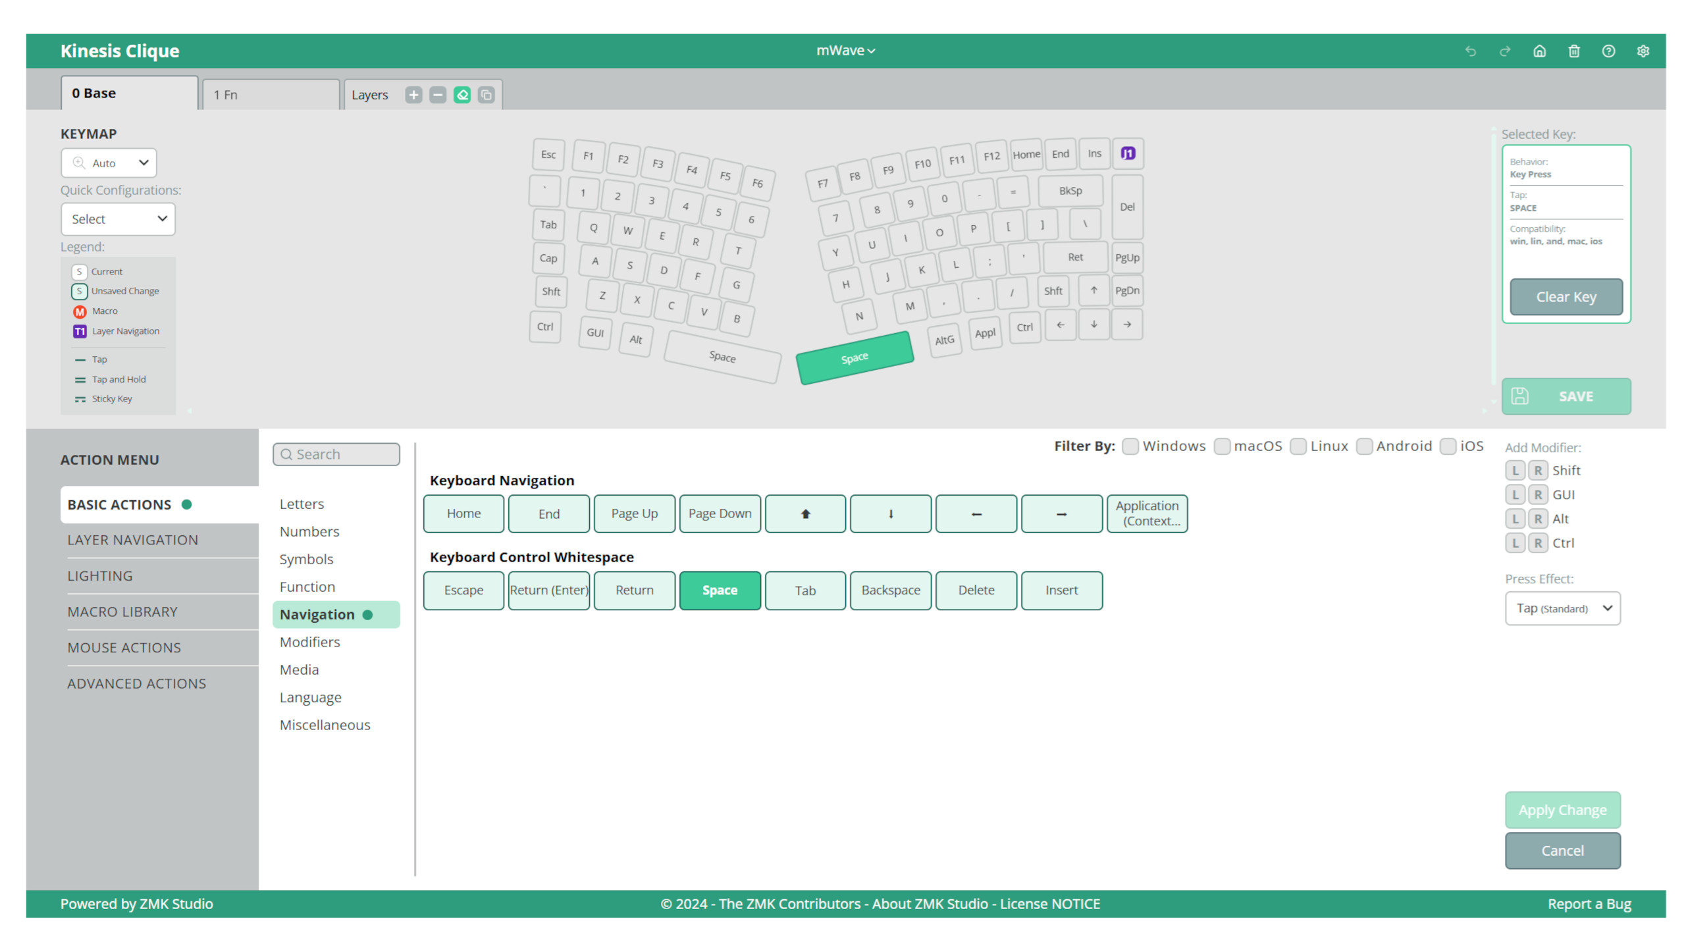Remove layer with minus icon
The image size is (1686, 948).
point(438,95)
